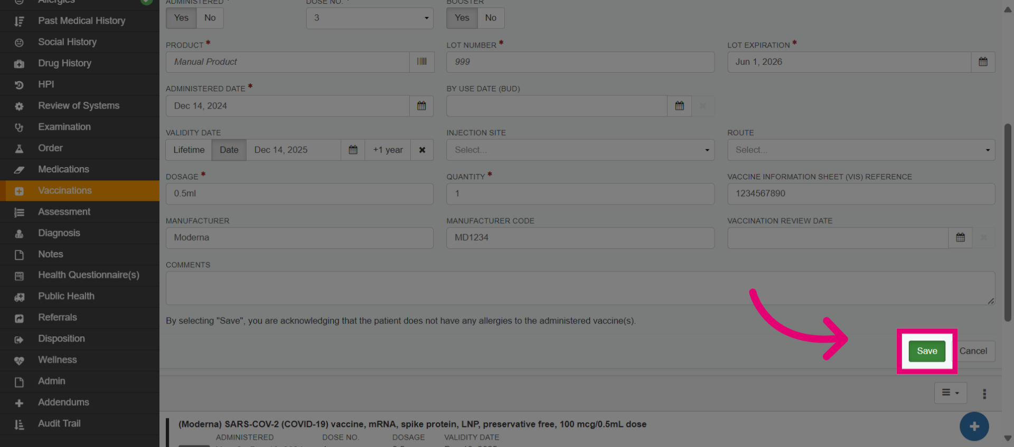Click the Cancel button
The height and width of the screenshot is (447, 1014).
click(x=973, y=351)
